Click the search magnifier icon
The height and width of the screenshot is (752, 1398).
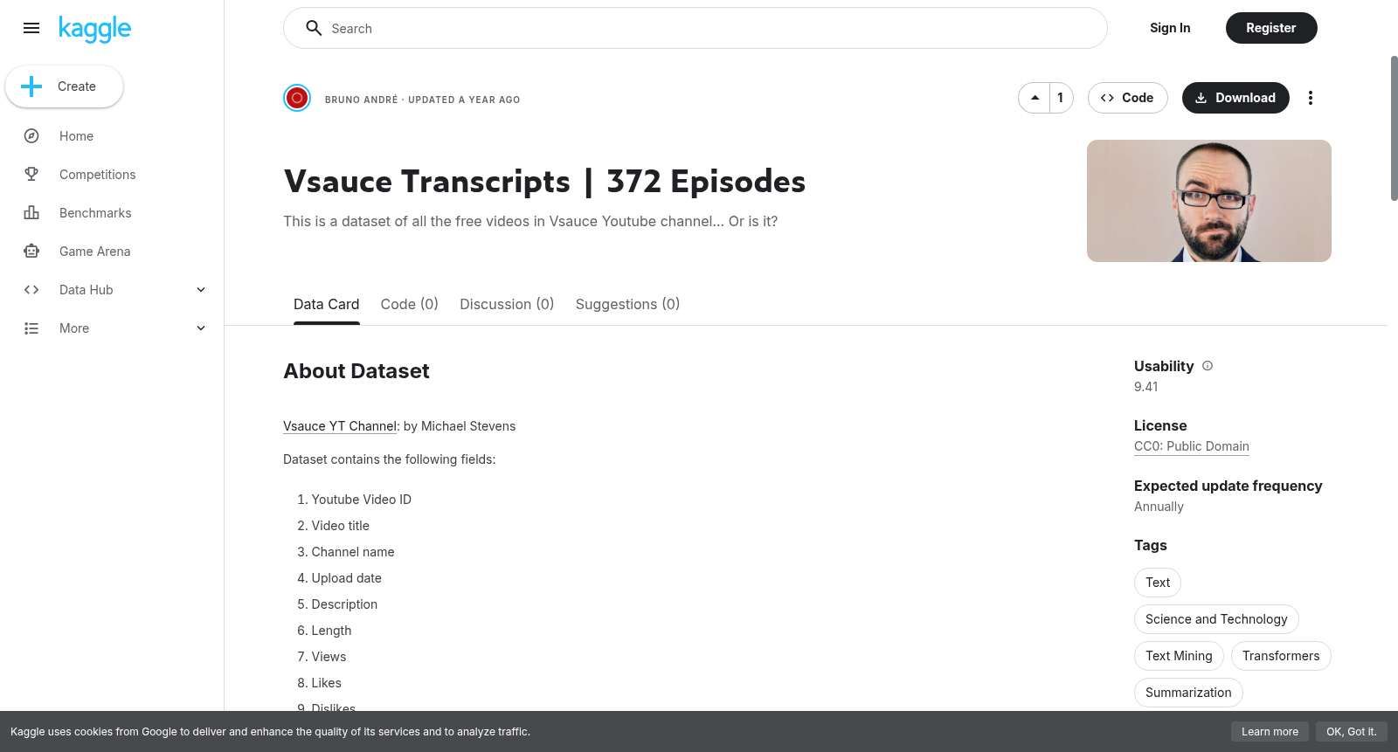tap(314, 28)
